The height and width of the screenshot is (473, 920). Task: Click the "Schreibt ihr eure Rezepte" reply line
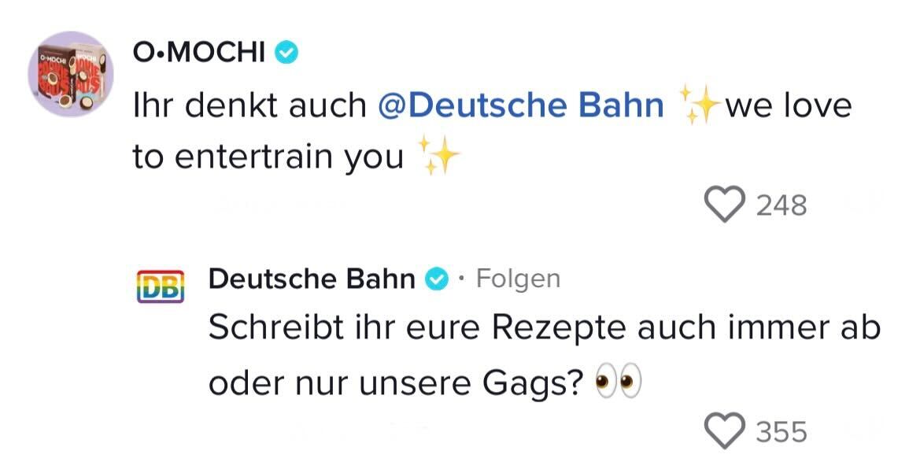(543, 329)
